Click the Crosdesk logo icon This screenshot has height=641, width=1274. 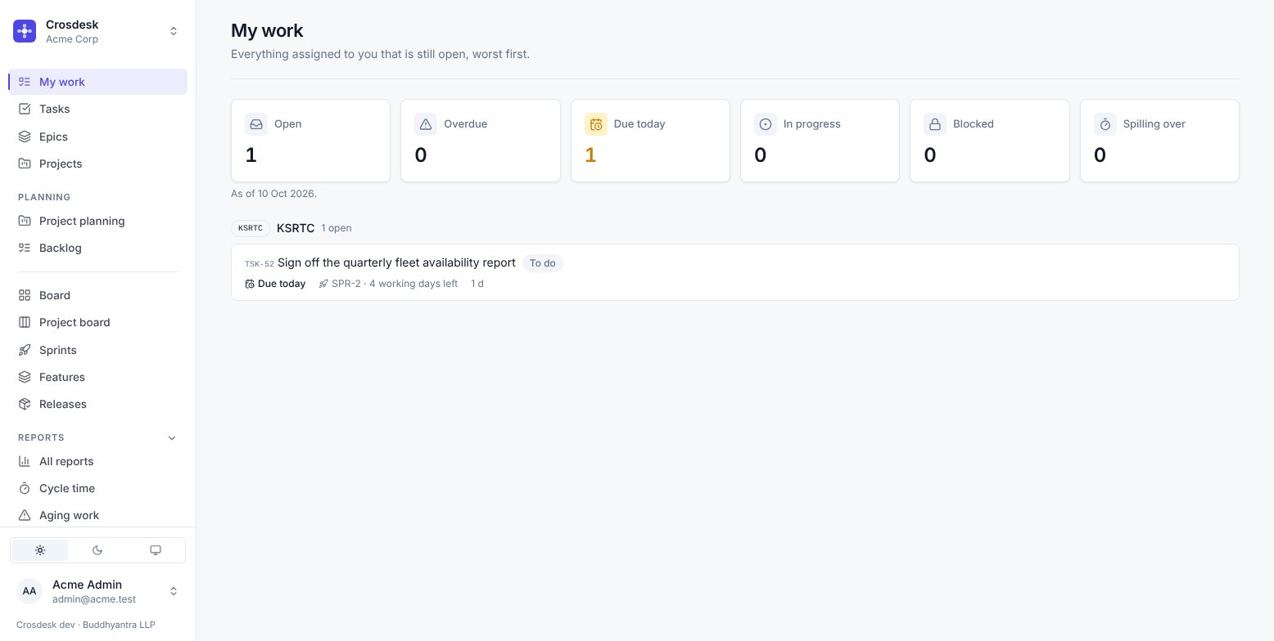click(25, 31)
